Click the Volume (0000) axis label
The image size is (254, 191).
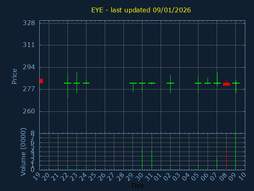click(x=23, y=152)
